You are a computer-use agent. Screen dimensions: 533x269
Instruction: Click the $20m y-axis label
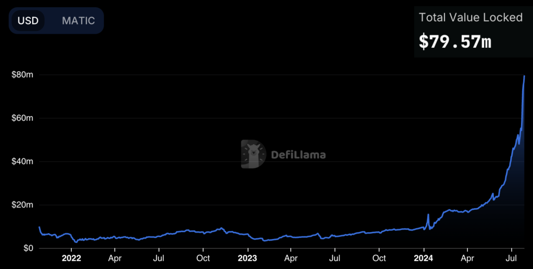(x=22, y=205)
